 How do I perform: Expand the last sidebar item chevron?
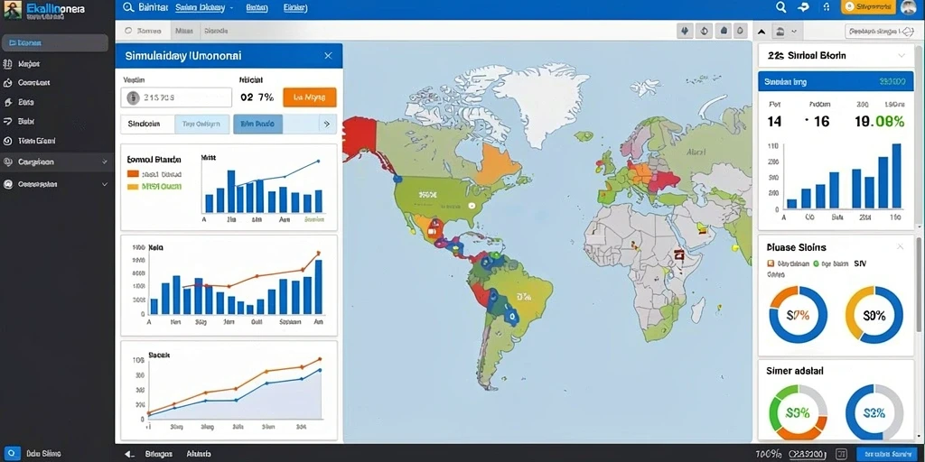tap(105, 184)
